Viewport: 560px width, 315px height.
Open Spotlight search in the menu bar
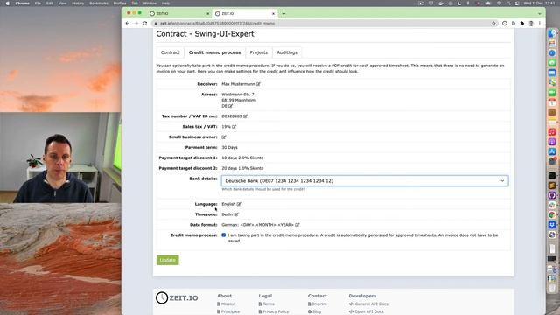tap(508, 3)
